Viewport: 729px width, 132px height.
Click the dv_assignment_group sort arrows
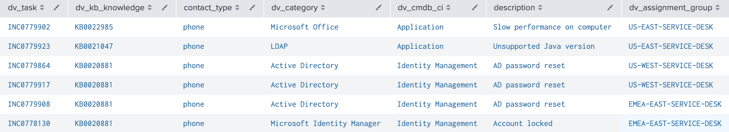pos(718,8)
